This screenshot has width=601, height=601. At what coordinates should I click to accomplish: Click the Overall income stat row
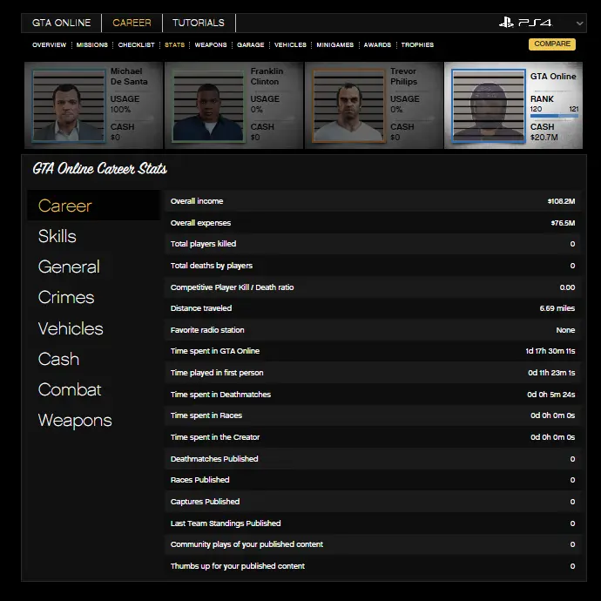tap(372, 201)
